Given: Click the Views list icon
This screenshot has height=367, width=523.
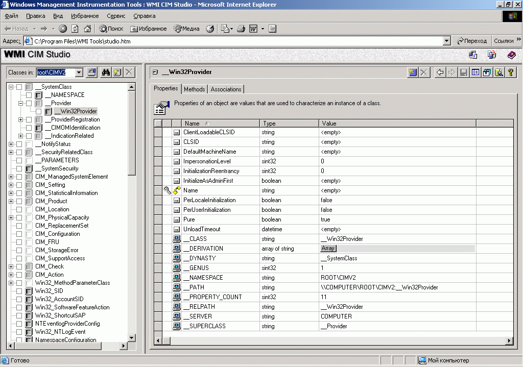Looking at the screenshot, I should click(476, 72).
